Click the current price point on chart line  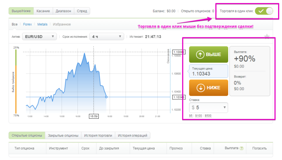pos(107,97)
